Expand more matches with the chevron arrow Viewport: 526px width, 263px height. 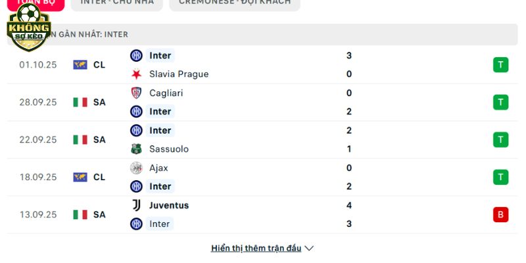point(310,249)
